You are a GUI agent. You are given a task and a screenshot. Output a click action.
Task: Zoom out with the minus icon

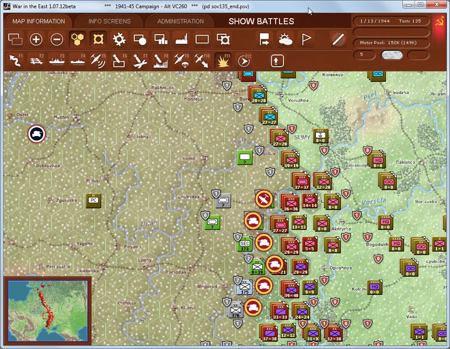point(57,39)
